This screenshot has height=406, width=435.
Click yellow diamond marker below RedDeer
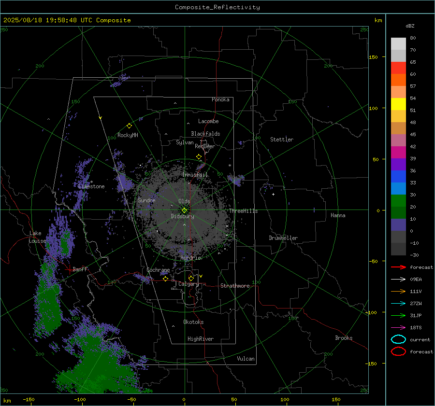click(x=199, y=157)
